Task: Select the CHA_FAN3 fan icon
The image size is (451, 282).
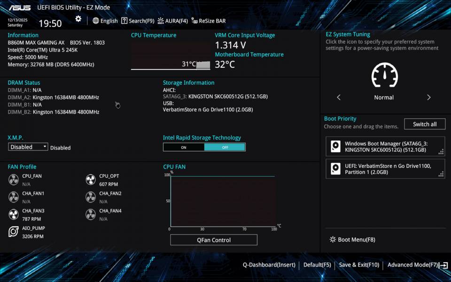Action: tap(13, 214)
